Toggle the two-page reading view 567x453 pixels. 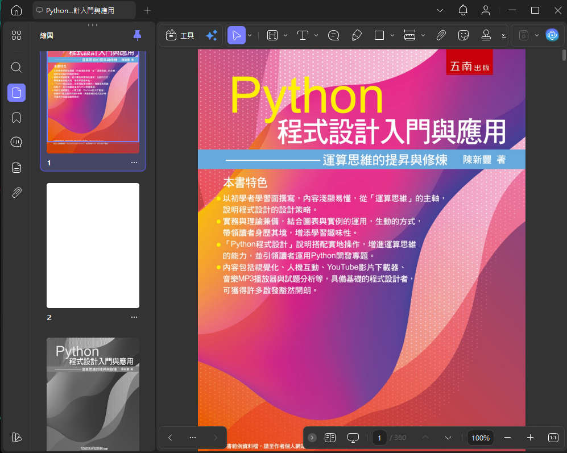(330, 438)
